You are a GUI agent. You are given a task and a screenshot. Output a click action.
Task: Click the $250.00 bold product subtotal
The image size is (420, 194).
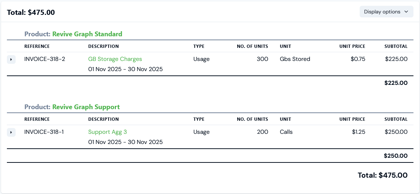395,156
